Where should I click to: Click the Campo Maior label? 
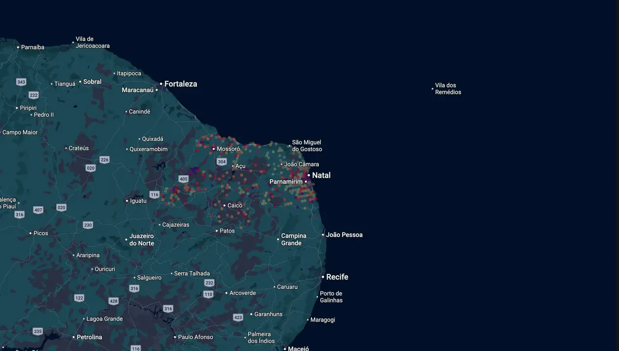tap(20, 133)
